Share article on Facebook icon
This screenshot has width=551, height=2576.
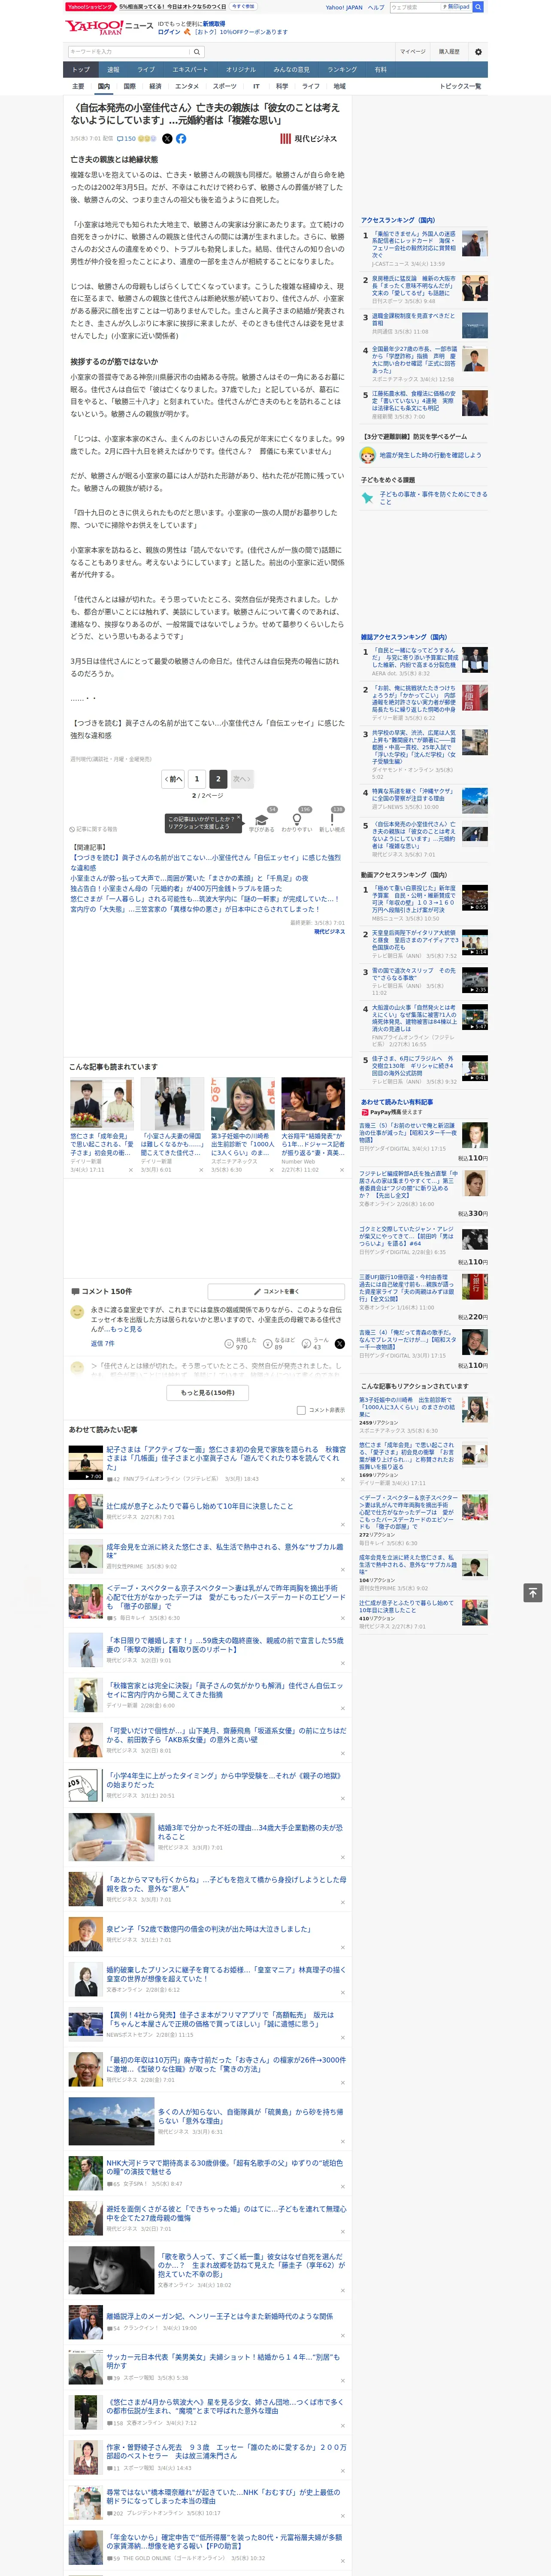point(181,139)
